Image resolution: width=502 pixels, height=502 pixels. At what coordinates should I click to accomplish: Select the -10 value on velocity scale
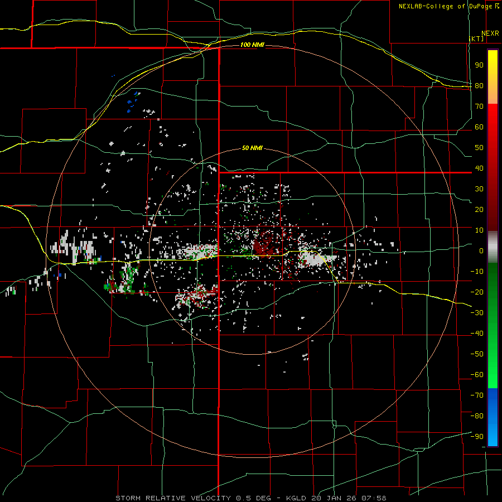(x=477, y=272)
